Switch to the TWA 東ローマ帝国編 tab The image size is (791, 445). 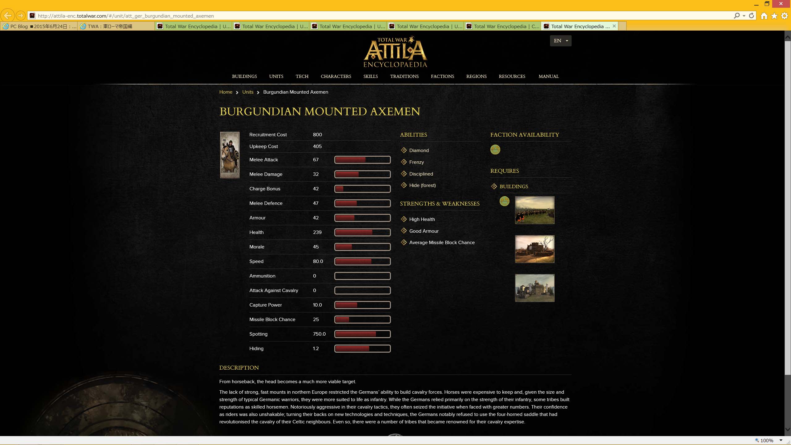pyautogui.click(x=116, y=26)
